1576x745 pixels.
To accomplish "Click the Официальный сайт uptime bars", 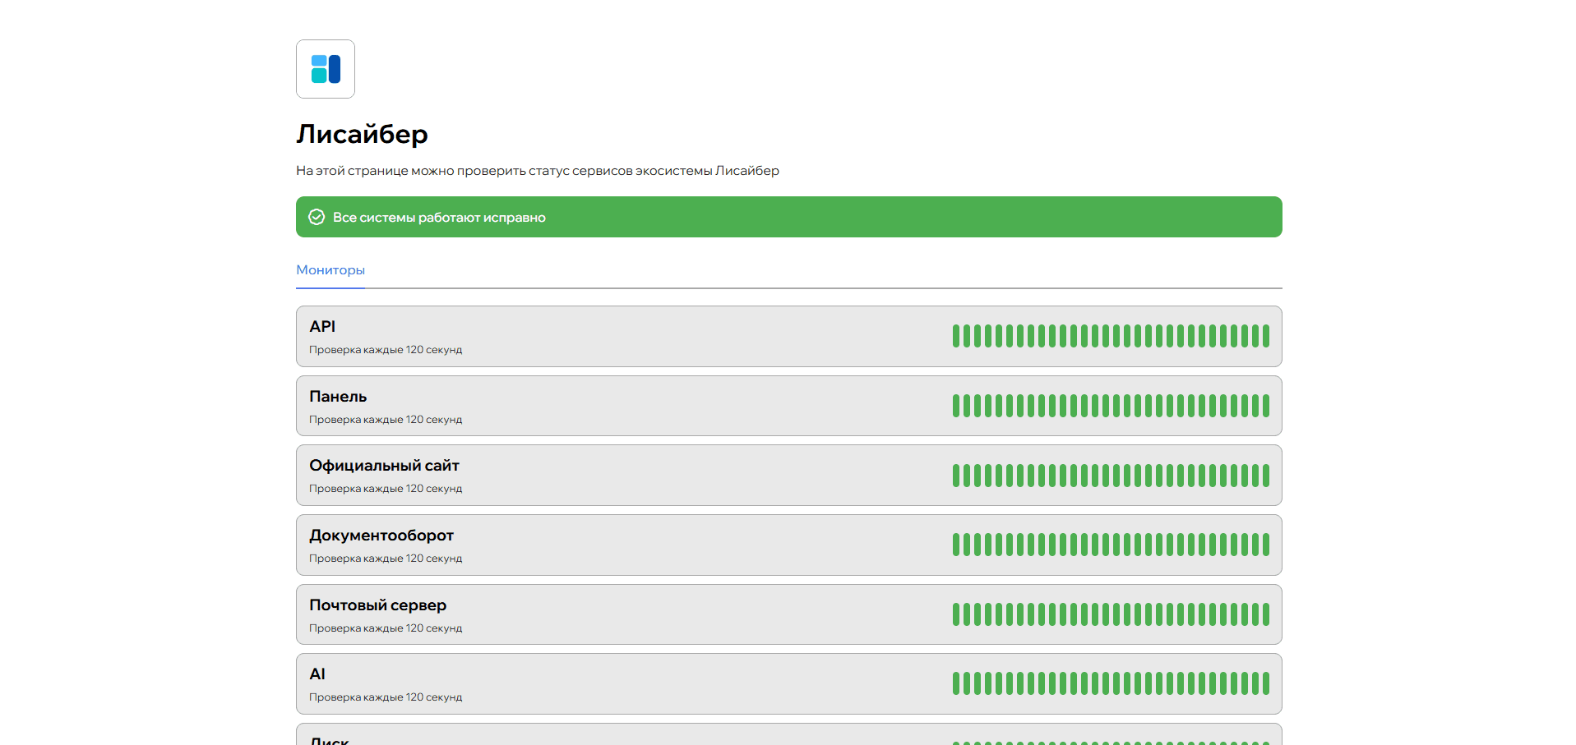I will (1111, 476).
